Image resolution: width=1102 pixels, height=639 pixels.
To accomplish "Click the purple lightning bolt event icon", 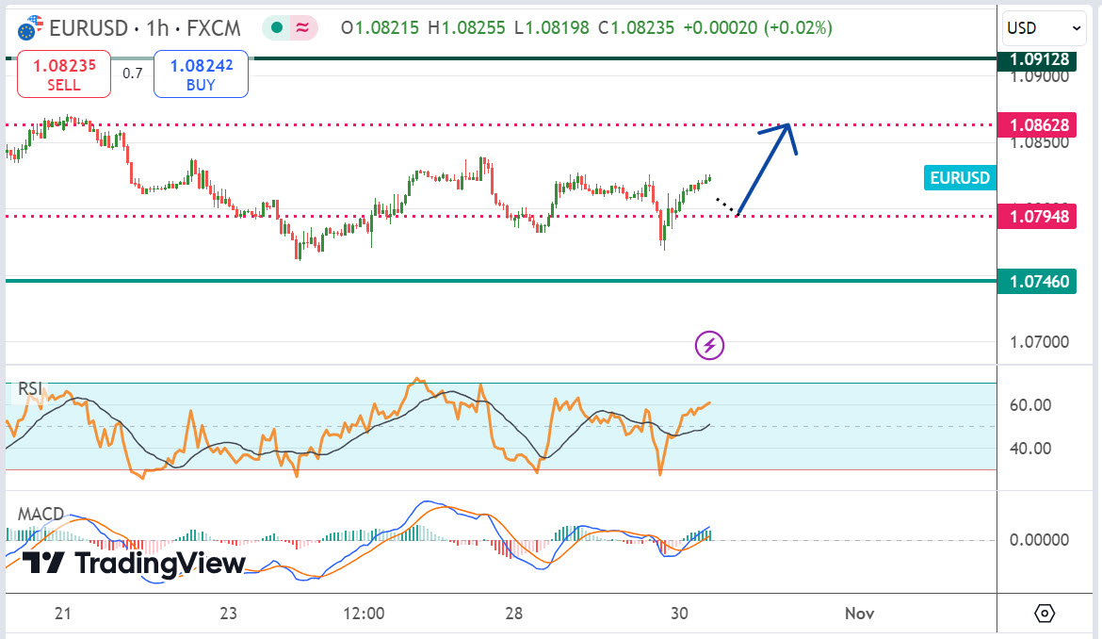I will point(709,346).
